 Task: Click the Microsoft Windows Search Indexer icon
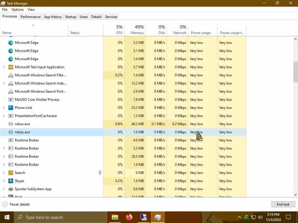pyautogui.click(x=11, y=83)
